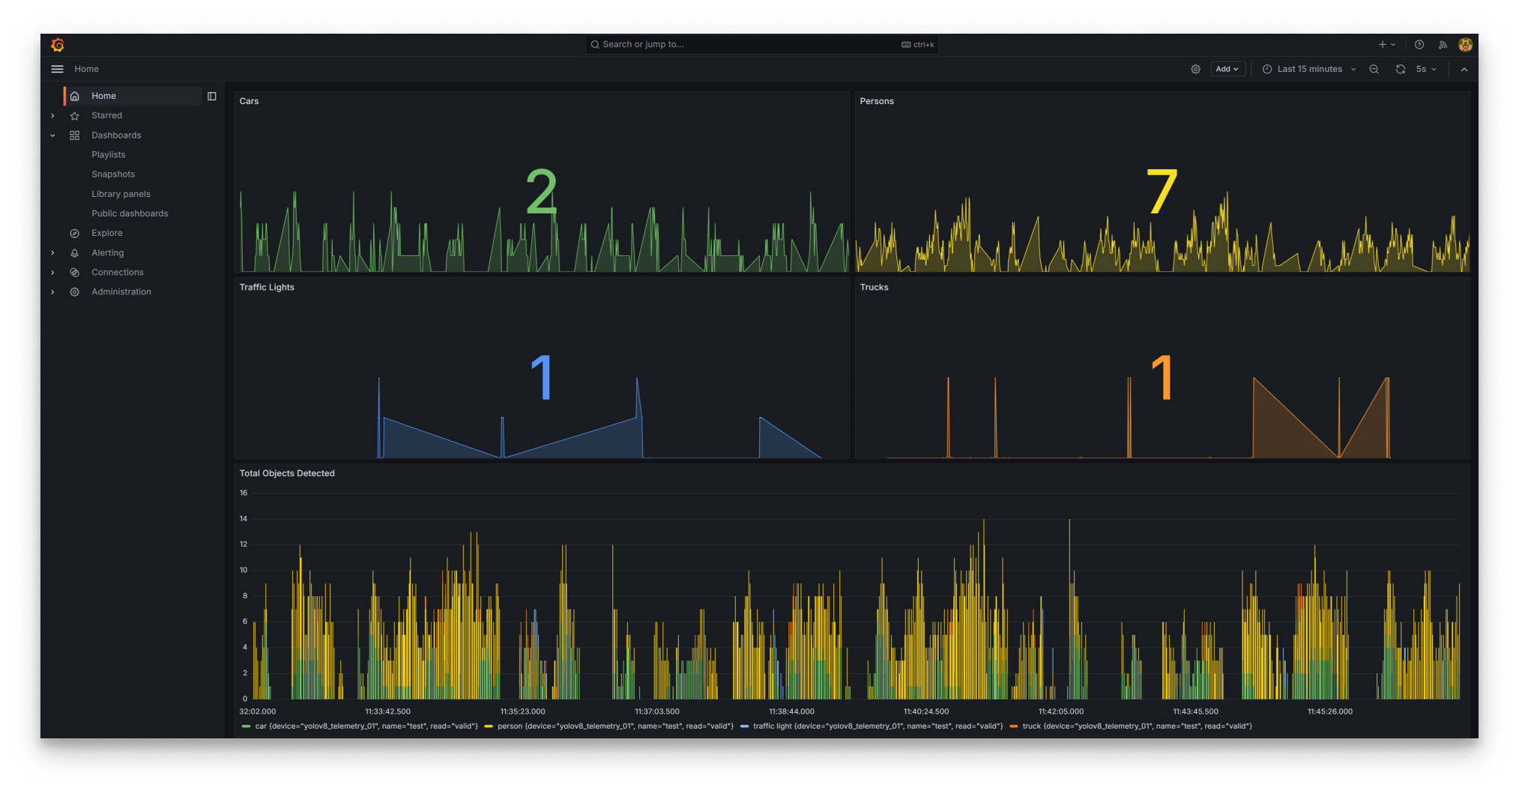The height and width of the screenshot is (787, 1519).
Task: Select the Explore compass icon
Action: (74, 233)
